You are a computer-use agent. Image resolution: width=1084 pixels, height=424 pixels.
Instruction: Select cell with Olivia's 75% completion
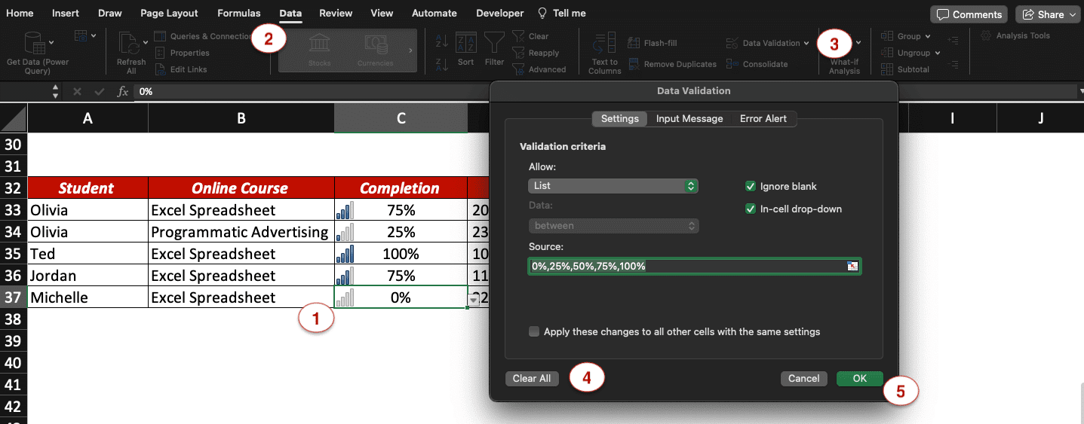401,210
